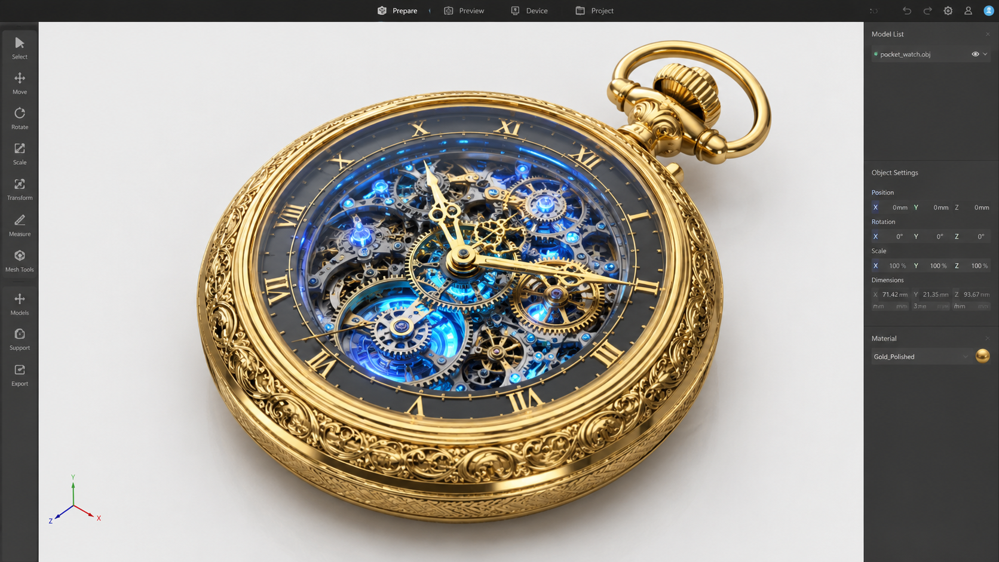Select the Select arrow tool
999x562 pixels.
click(20, 48)
